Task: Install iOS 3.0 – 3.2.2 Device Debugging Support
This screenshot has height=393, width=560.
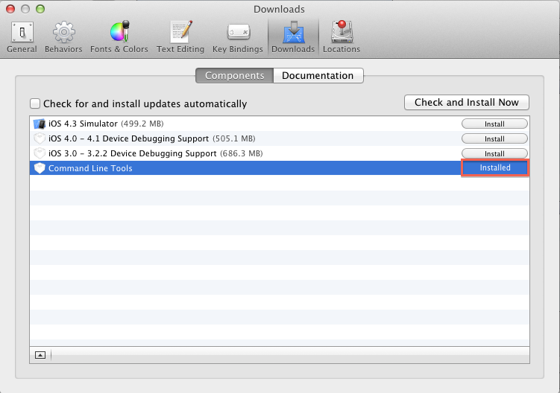Action: click(494, 153)
